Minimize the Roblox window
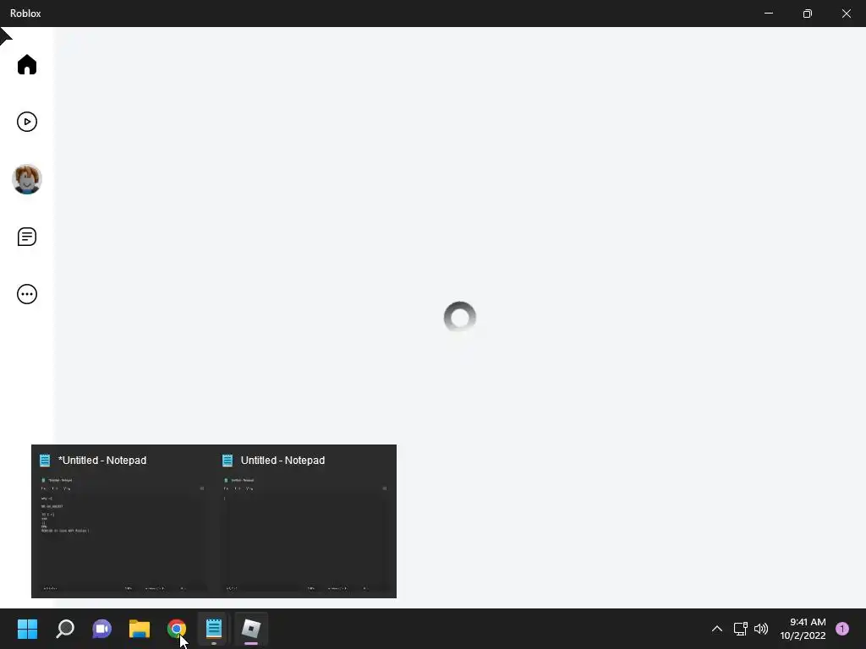 point(769,14)
